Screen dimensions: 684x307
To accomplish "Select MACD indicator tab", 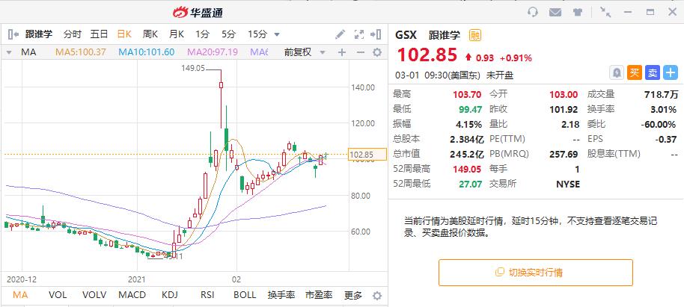I will pos(132,295).
